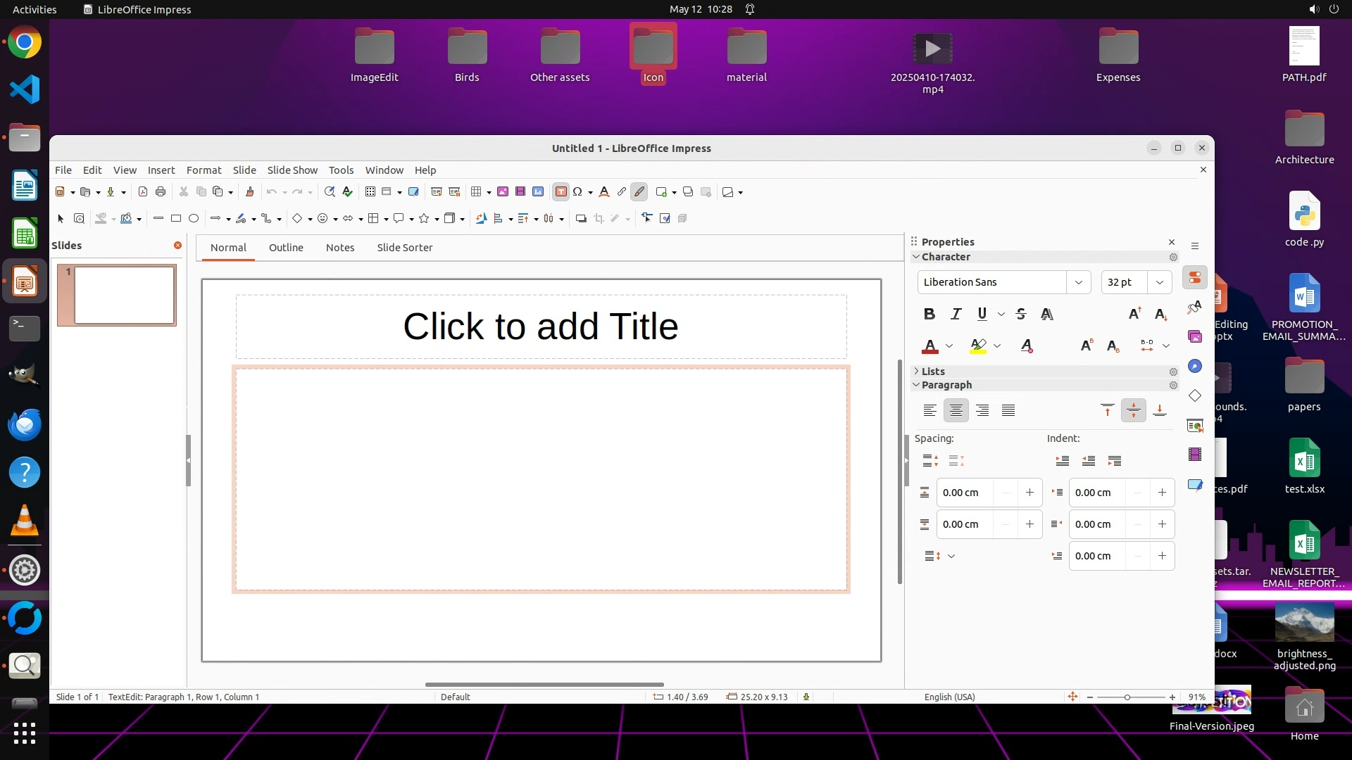
Task: Select the Ellipse drawing tool
Action: point(194,218)
